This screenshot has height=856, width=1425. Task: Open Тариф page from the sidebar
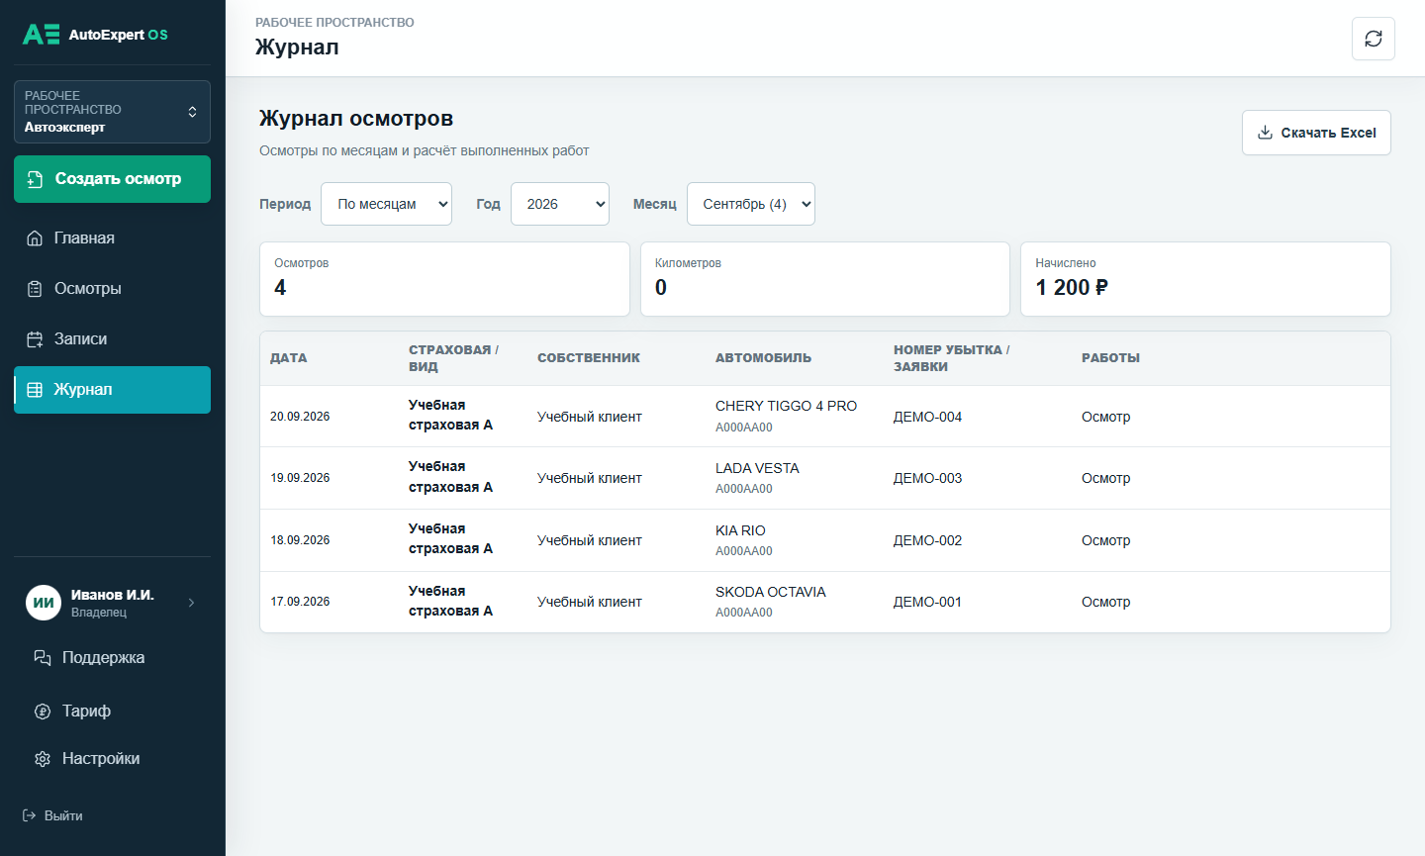click(112, 712)
